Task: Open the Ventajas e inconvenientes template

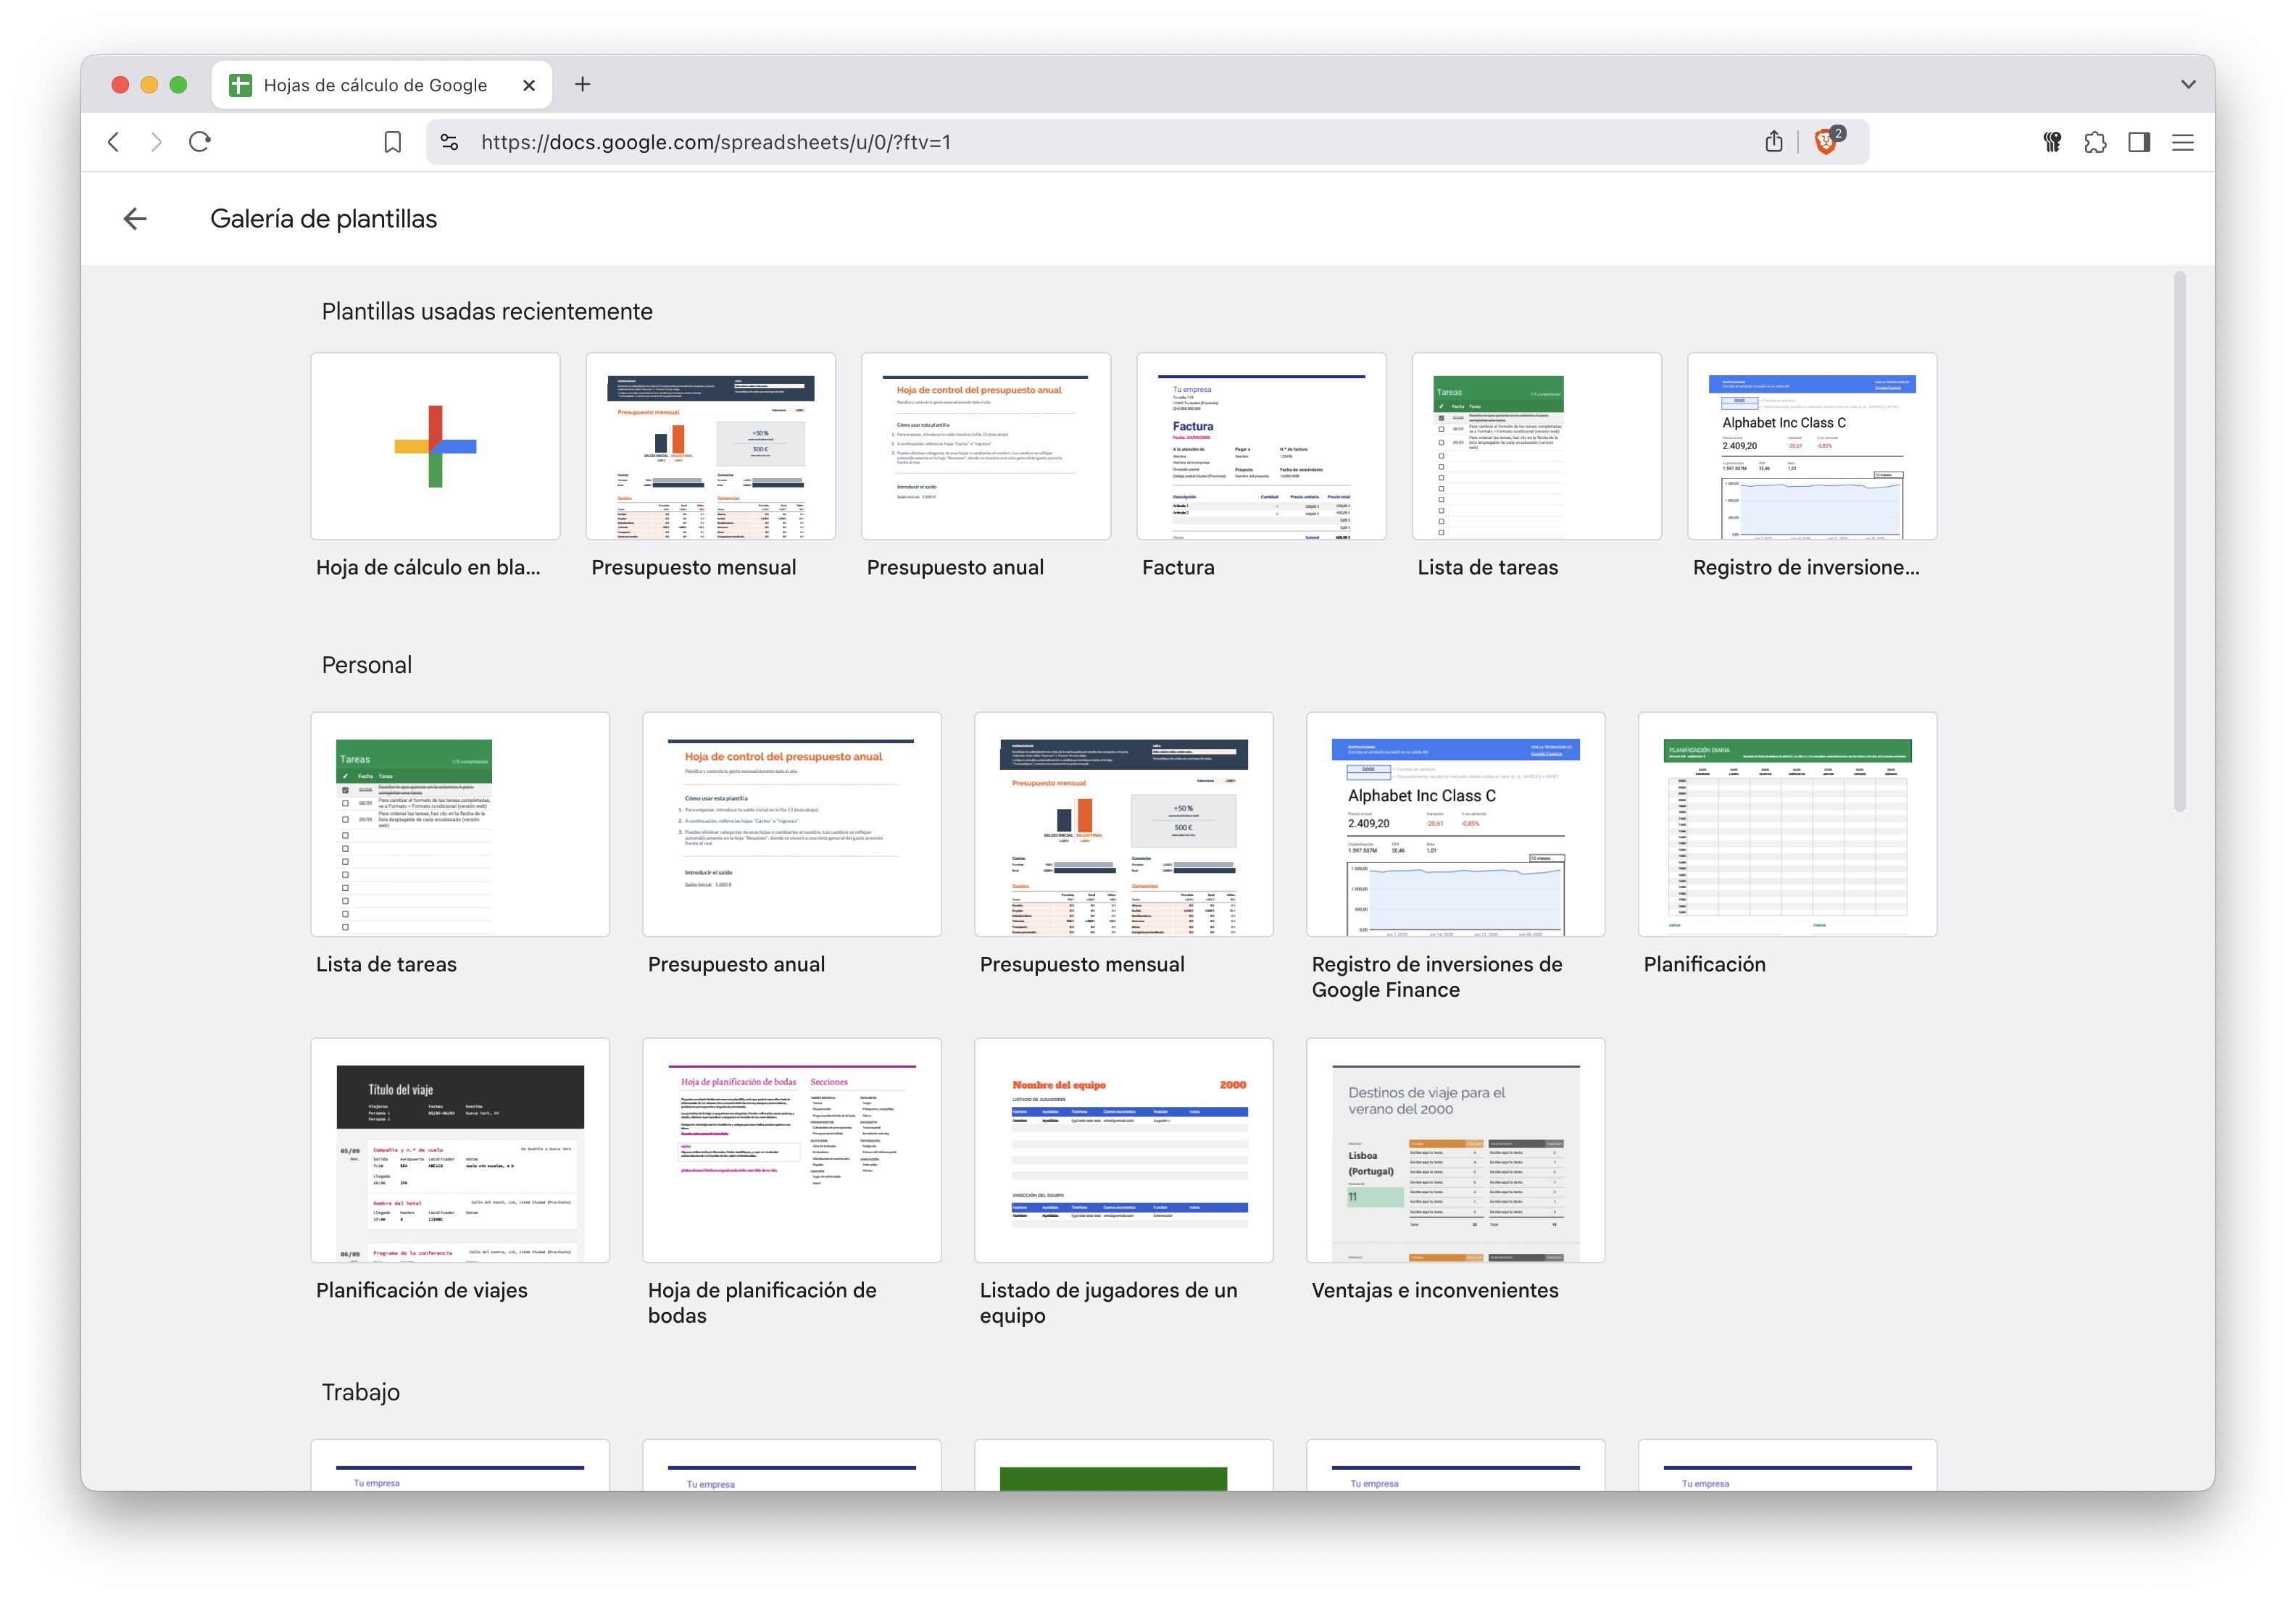Action: tap(1456, 1150)
